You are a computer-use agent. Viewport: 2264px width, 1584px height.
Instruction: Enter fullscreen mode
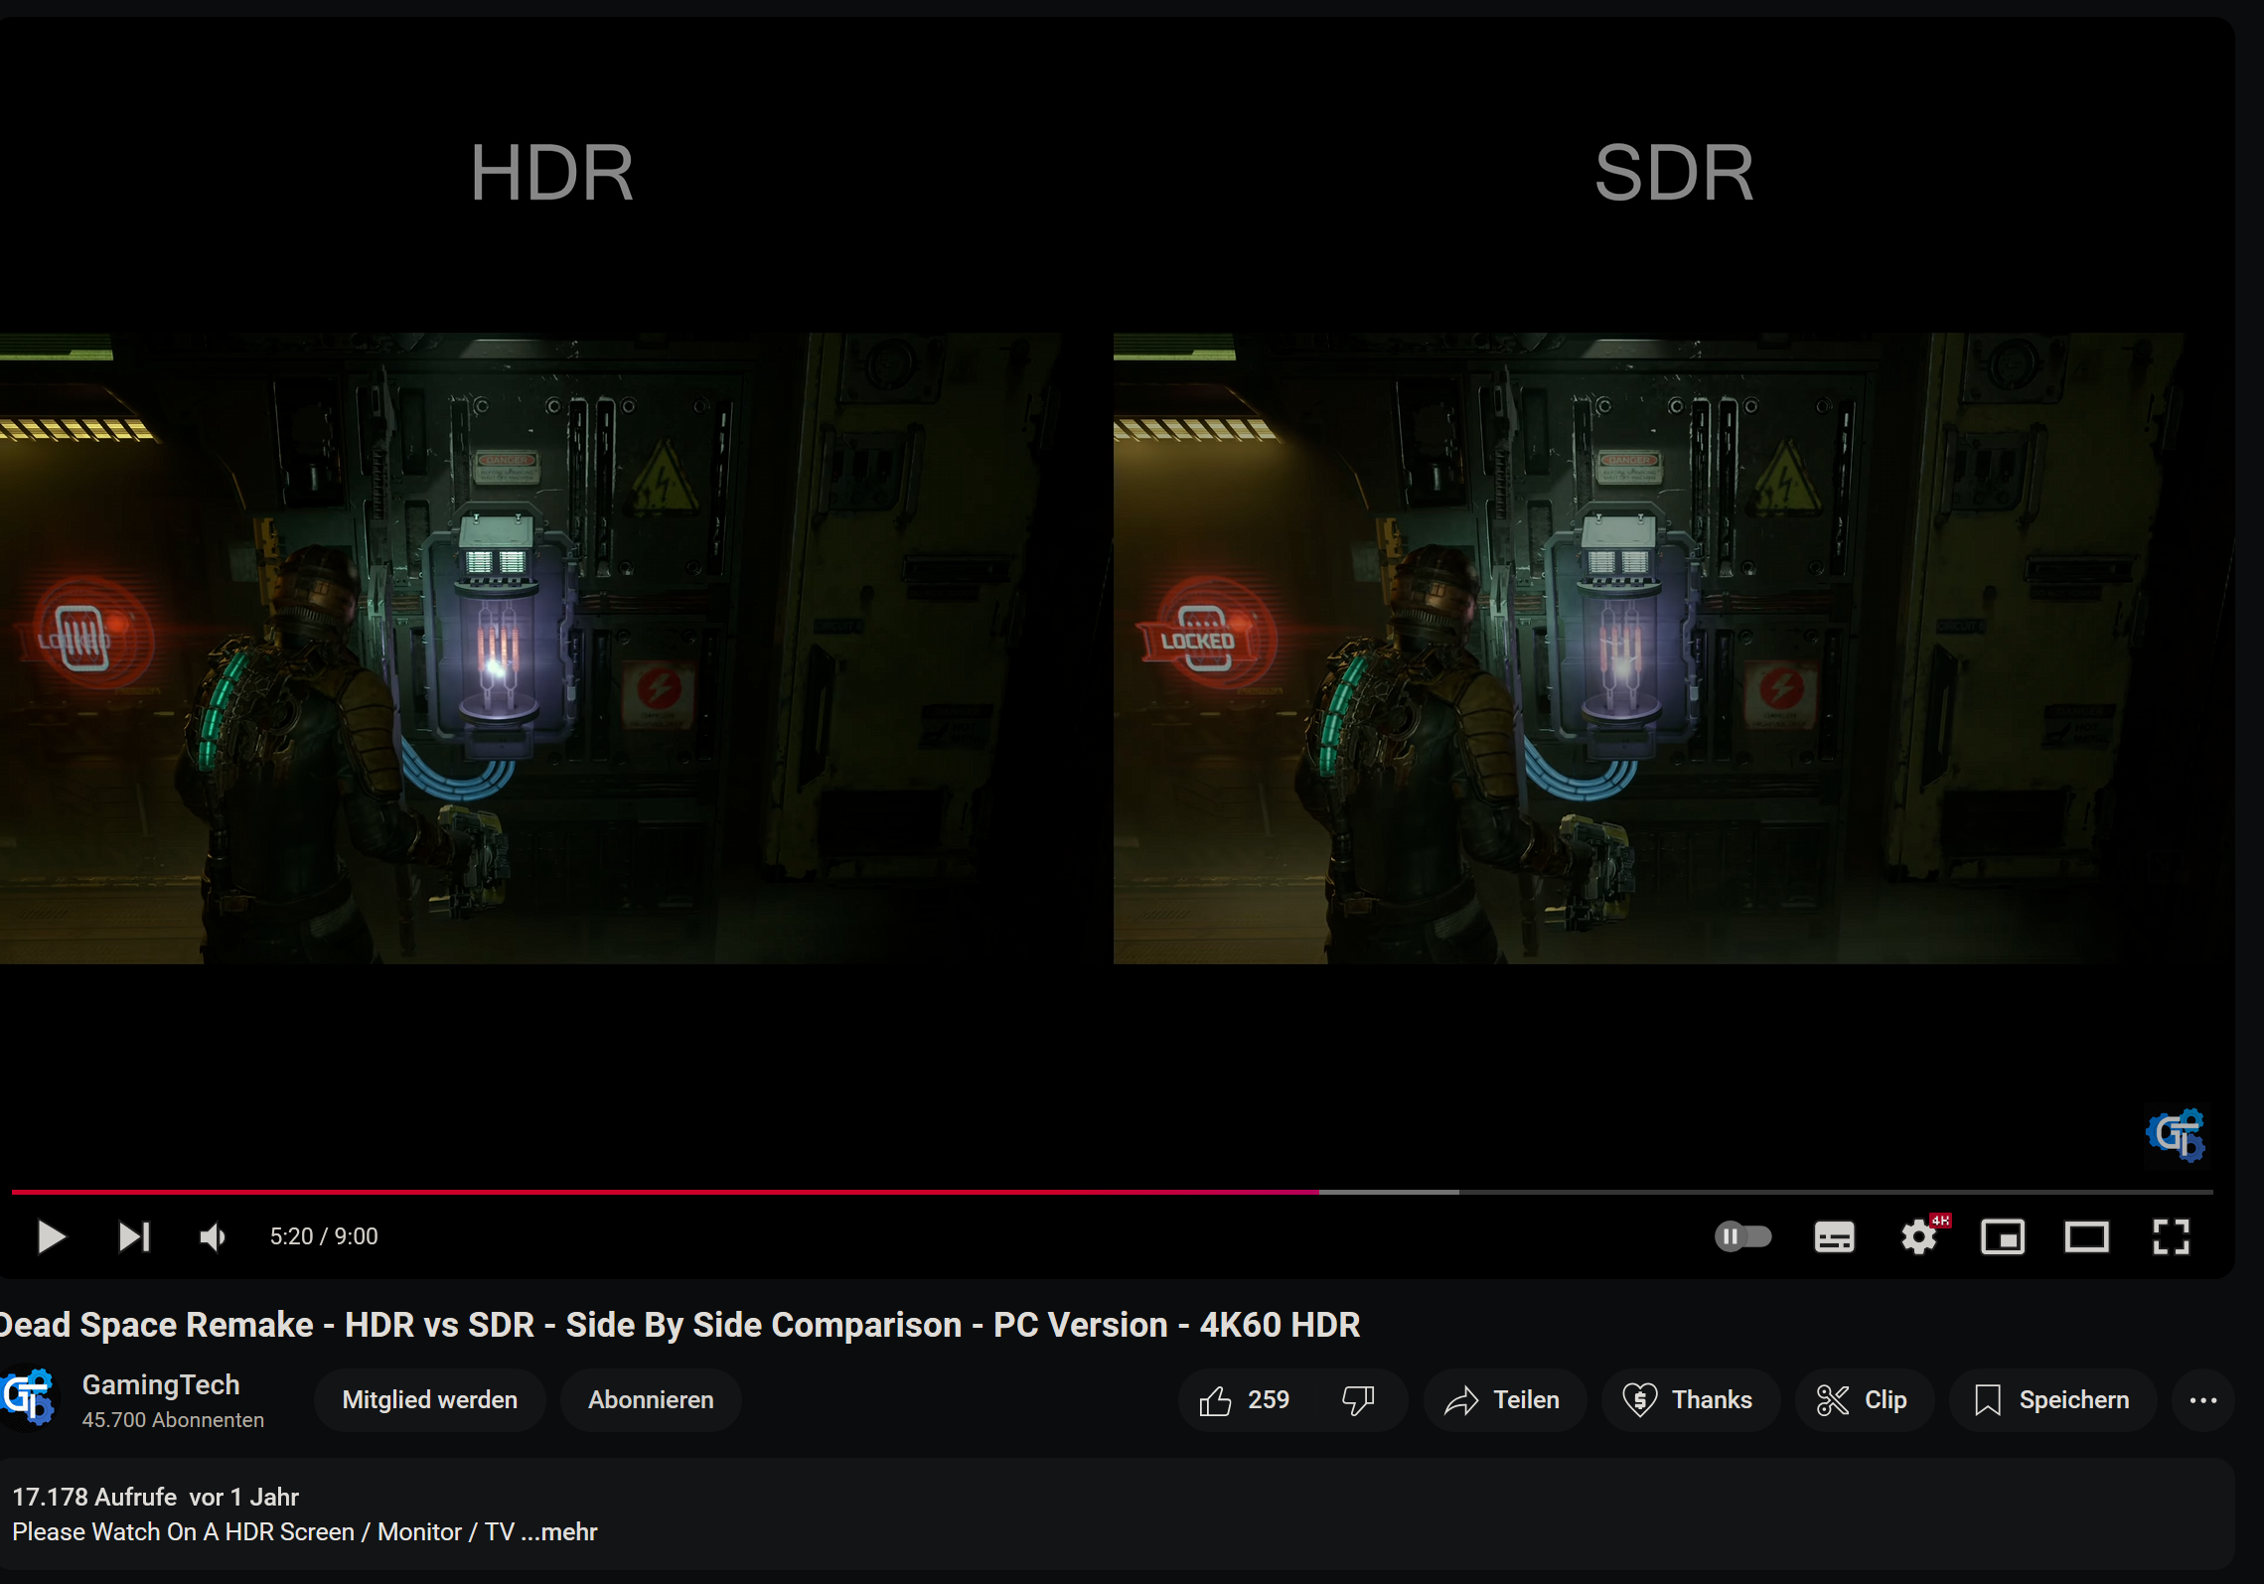click(2171, 1236)
